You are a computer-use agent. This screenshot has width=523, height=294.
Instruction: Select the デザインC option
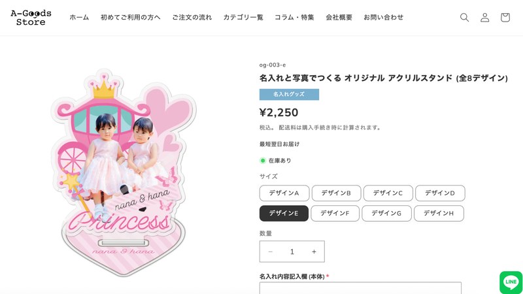388,193
